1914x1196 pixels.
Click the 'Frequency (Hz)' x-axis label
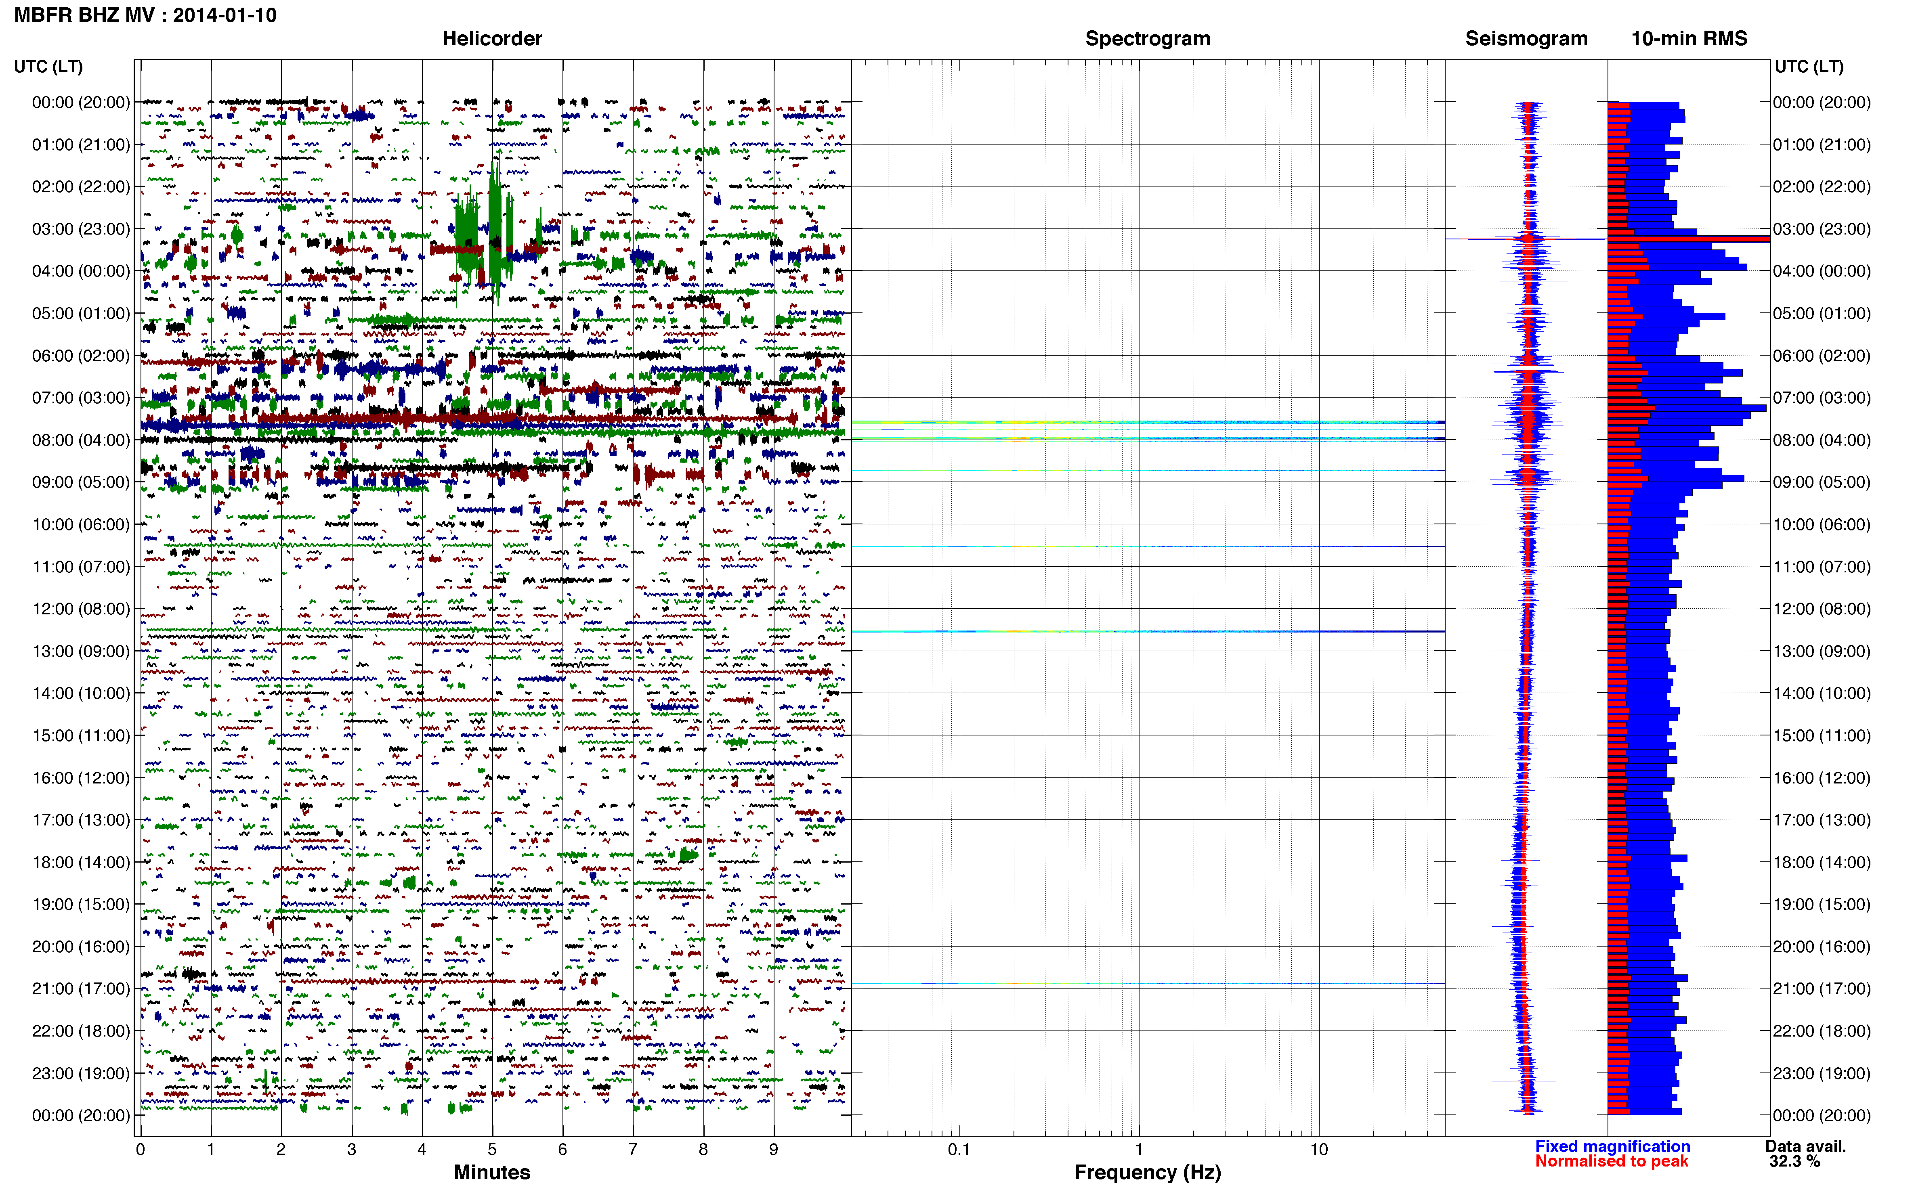tap(1147, 1172)
